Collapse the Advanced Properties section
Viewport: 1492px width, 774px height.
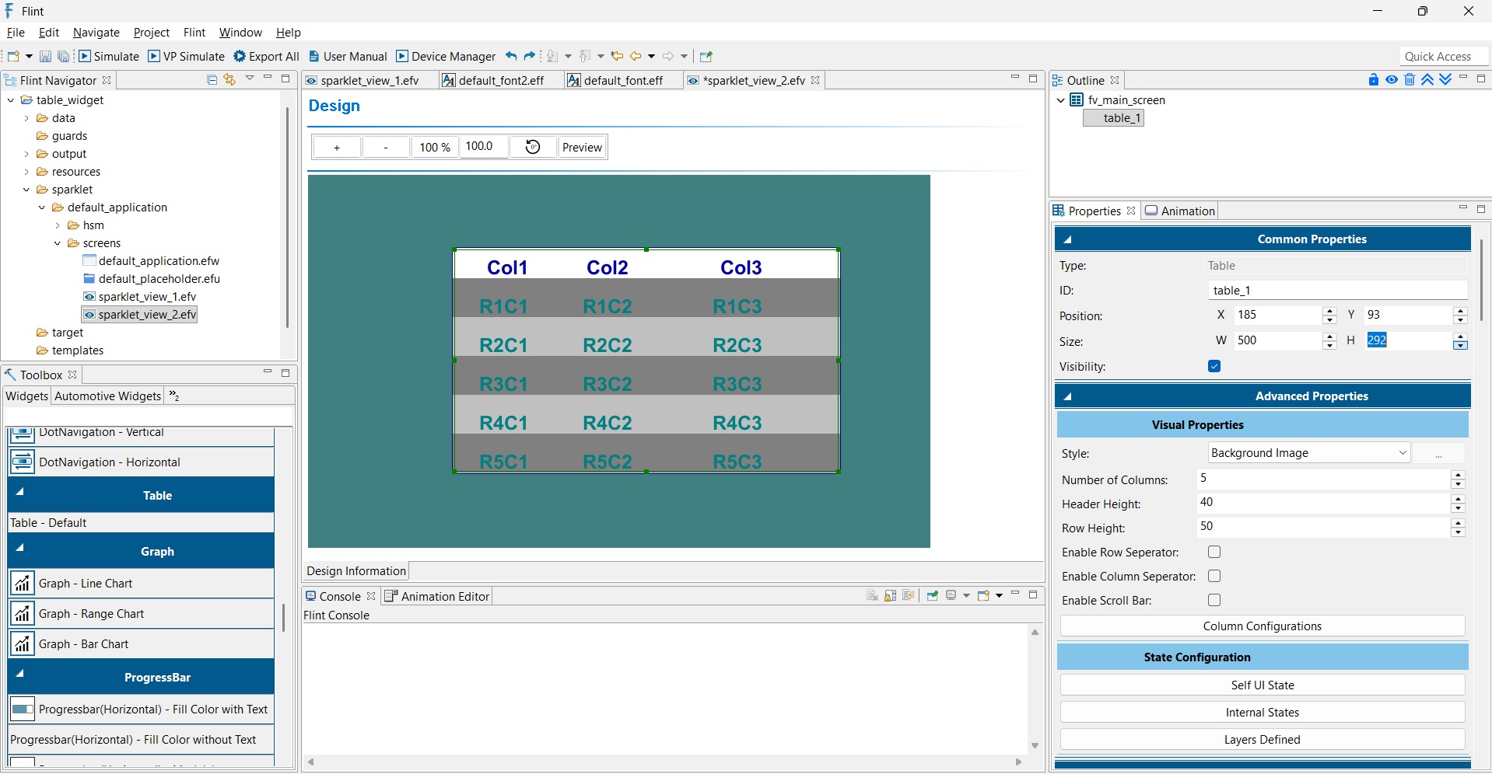(x=1068, y=396)
